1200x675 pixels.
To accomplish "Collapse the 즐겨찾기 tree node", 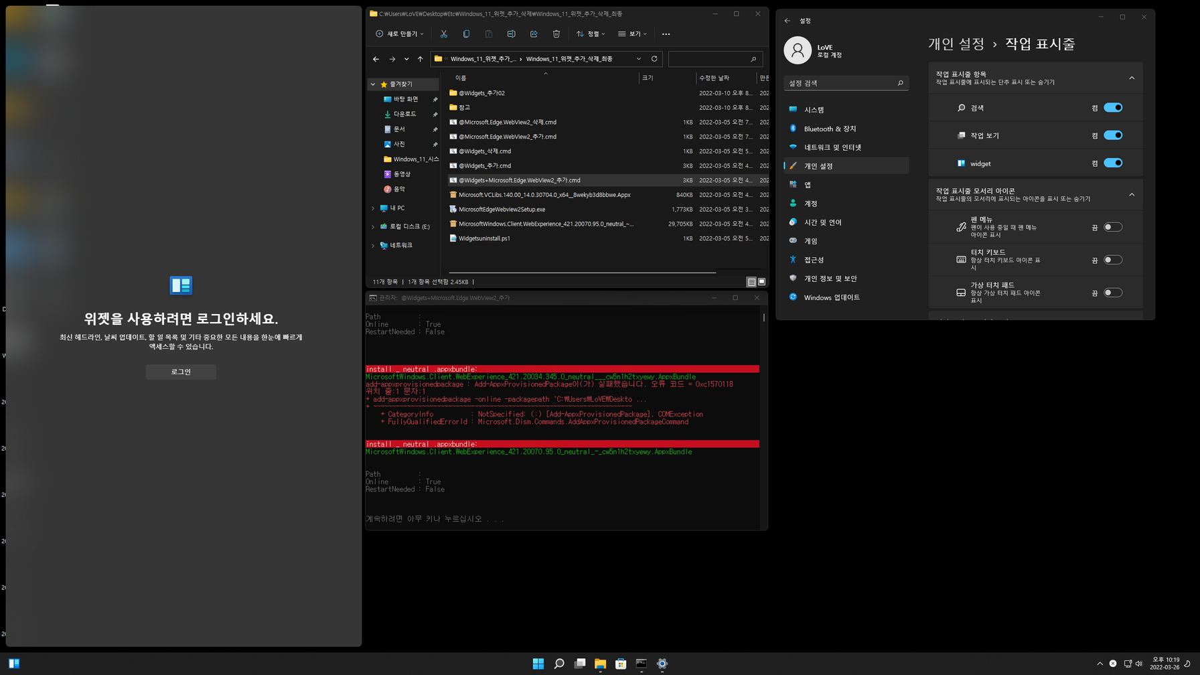I will (x=373, y=84).
